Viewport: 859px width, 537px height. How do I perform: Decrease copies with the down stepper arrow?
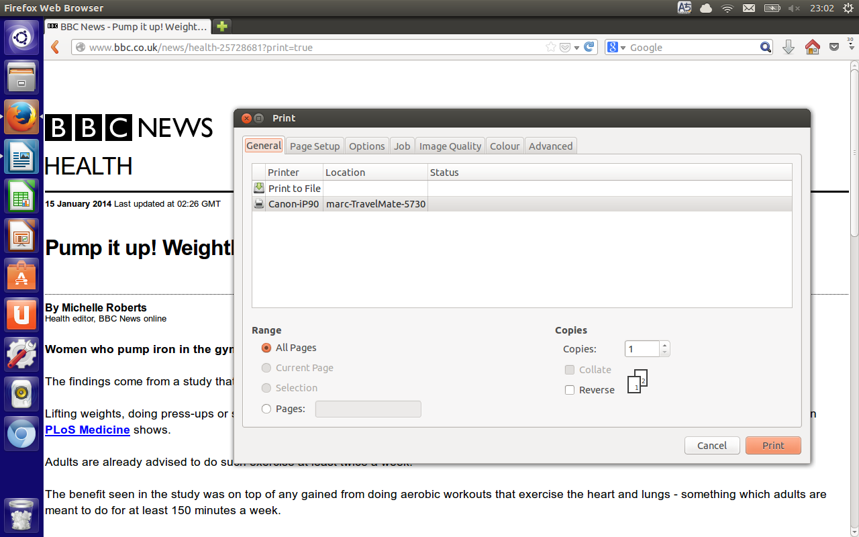click(x=664, y=352)
